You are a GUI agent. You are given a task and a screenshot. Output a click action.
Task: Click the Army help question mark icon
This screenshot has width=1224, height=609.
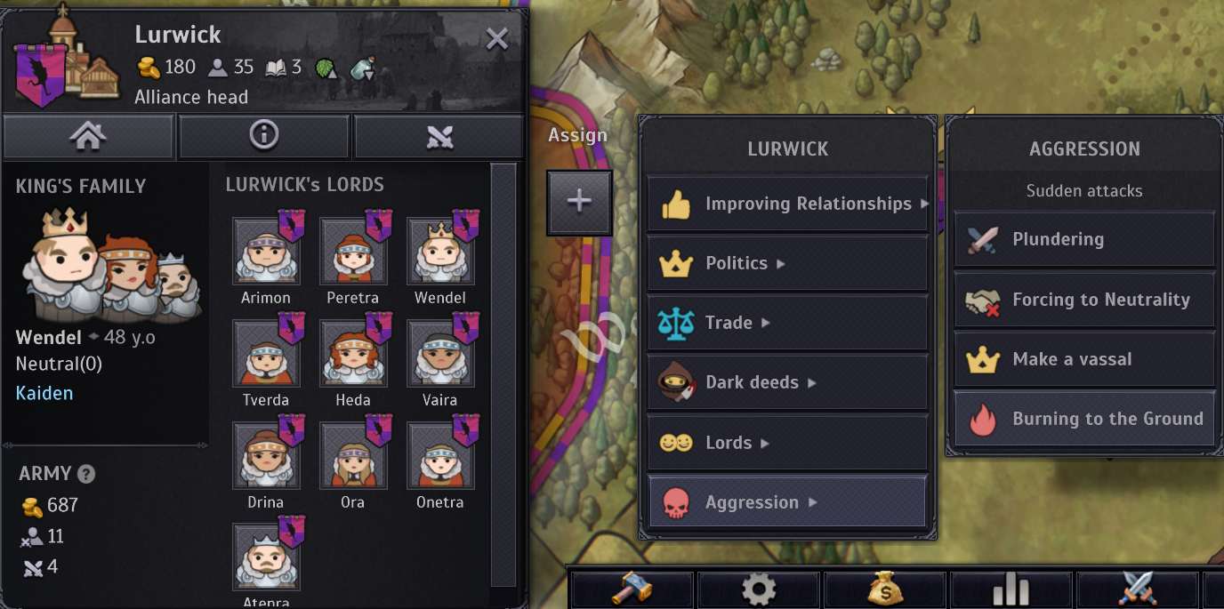click(86, 474)
